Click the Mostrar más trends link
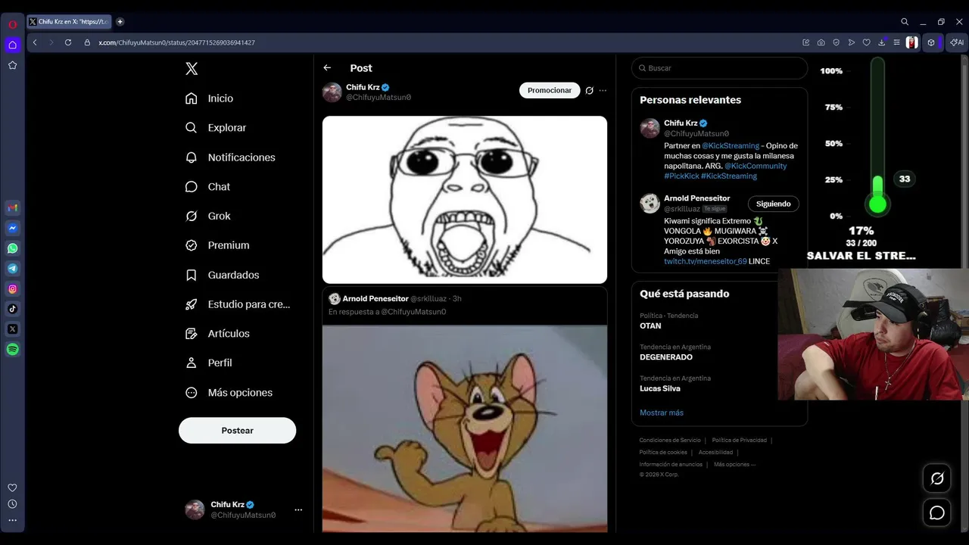969x545 pixels. [x=662, y=413]
